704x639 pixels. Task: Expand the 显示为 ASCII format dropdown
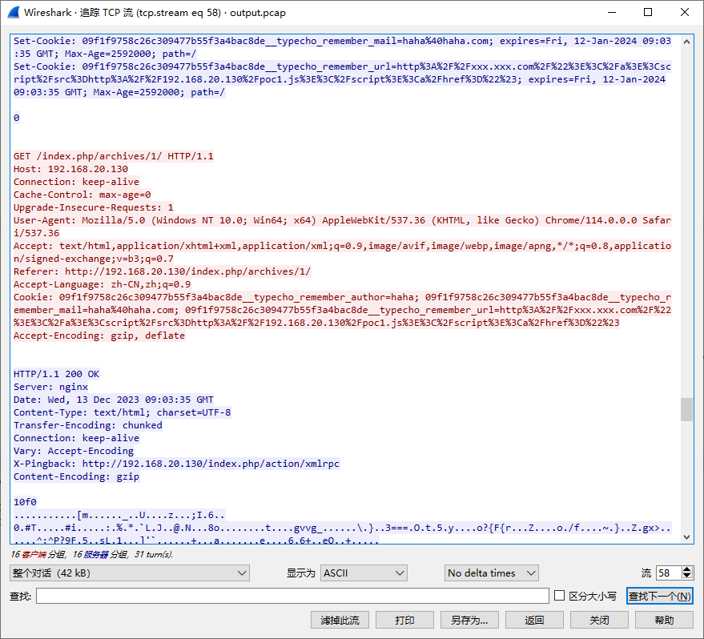(x=364, y=573)
